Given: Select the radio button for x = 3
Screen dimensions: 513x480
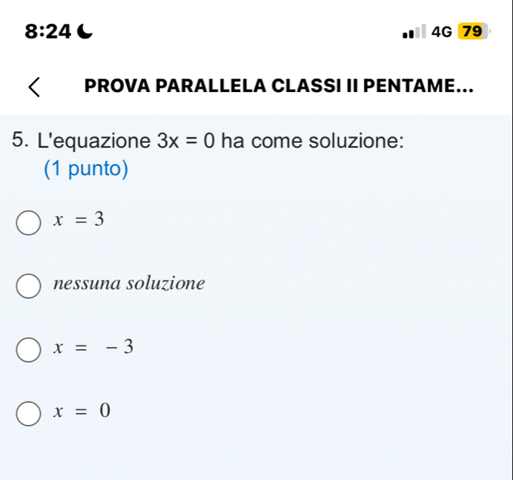Looking at the screenshot, I should click(x=28, y=221).
